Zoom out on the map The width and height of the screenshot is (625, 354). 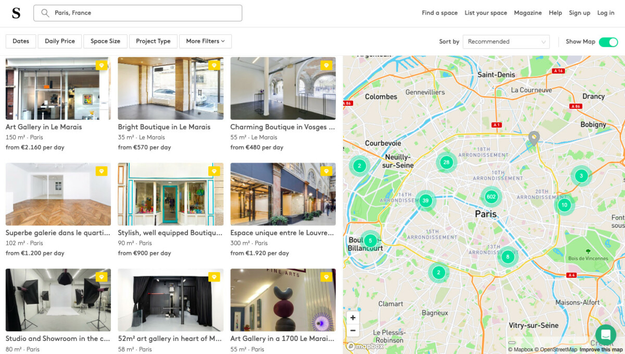pos(353,330)
